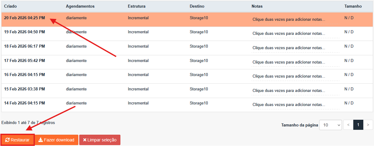Go to the next page arrow

coord(368,125)
